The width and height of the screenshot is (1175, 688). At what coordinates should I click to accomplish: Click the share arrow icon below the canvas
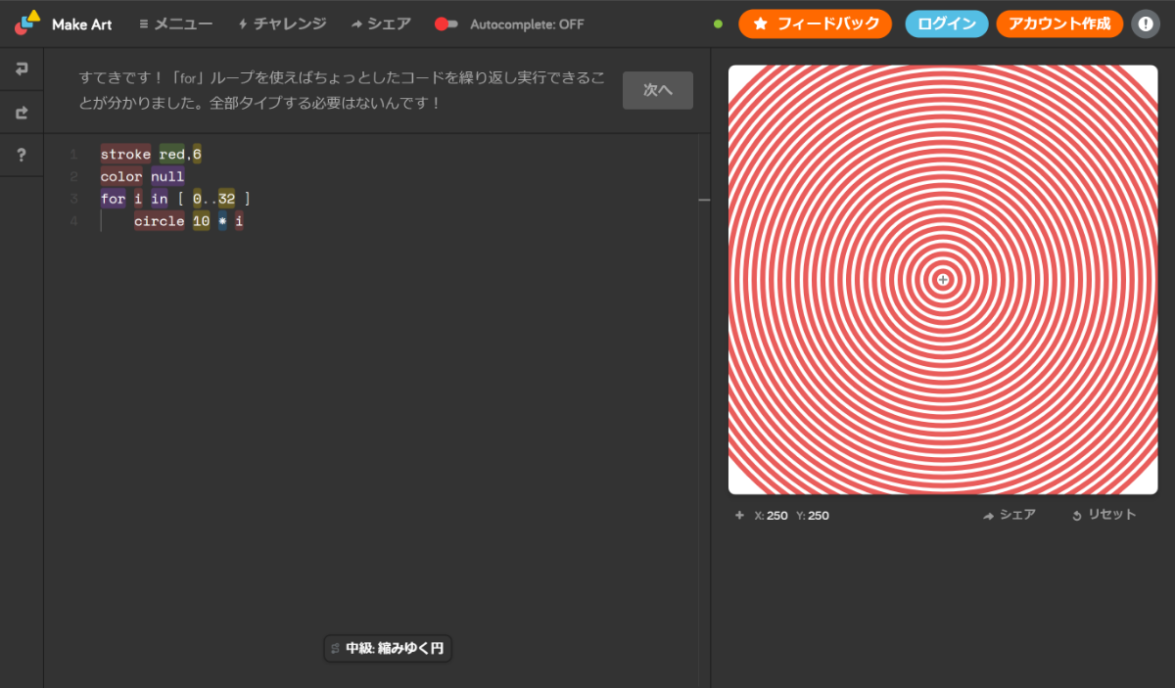point(988,515)
